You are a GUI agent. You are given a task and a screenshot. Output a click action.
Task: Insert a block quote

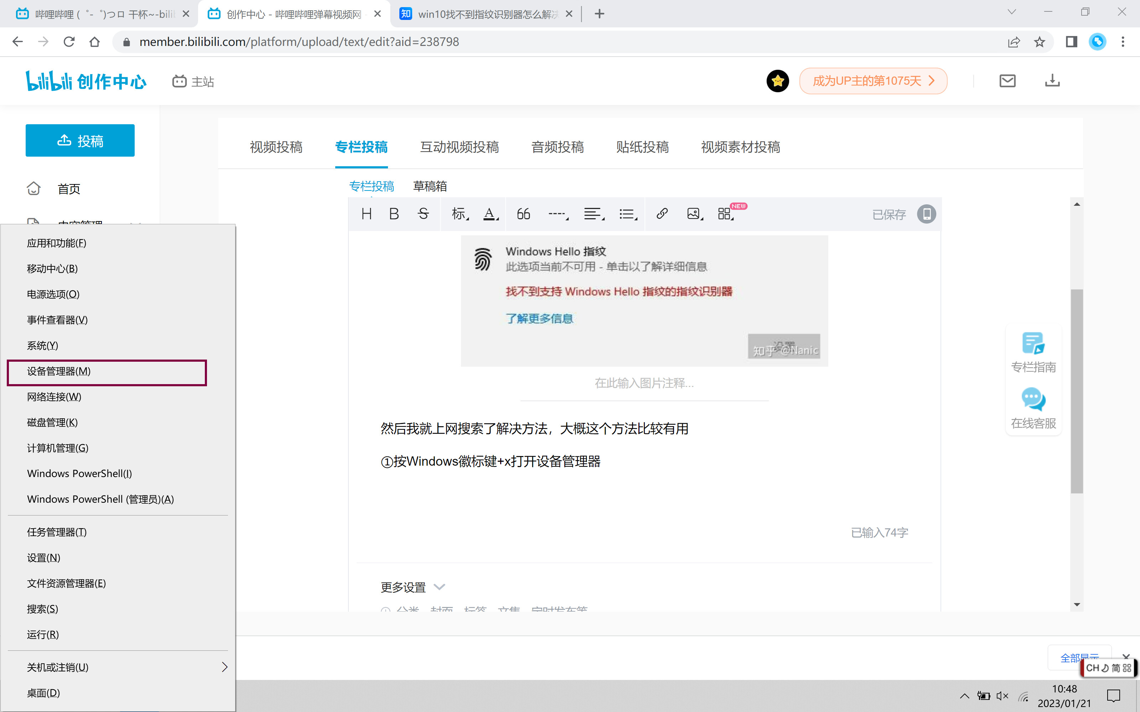pos(523,214)
